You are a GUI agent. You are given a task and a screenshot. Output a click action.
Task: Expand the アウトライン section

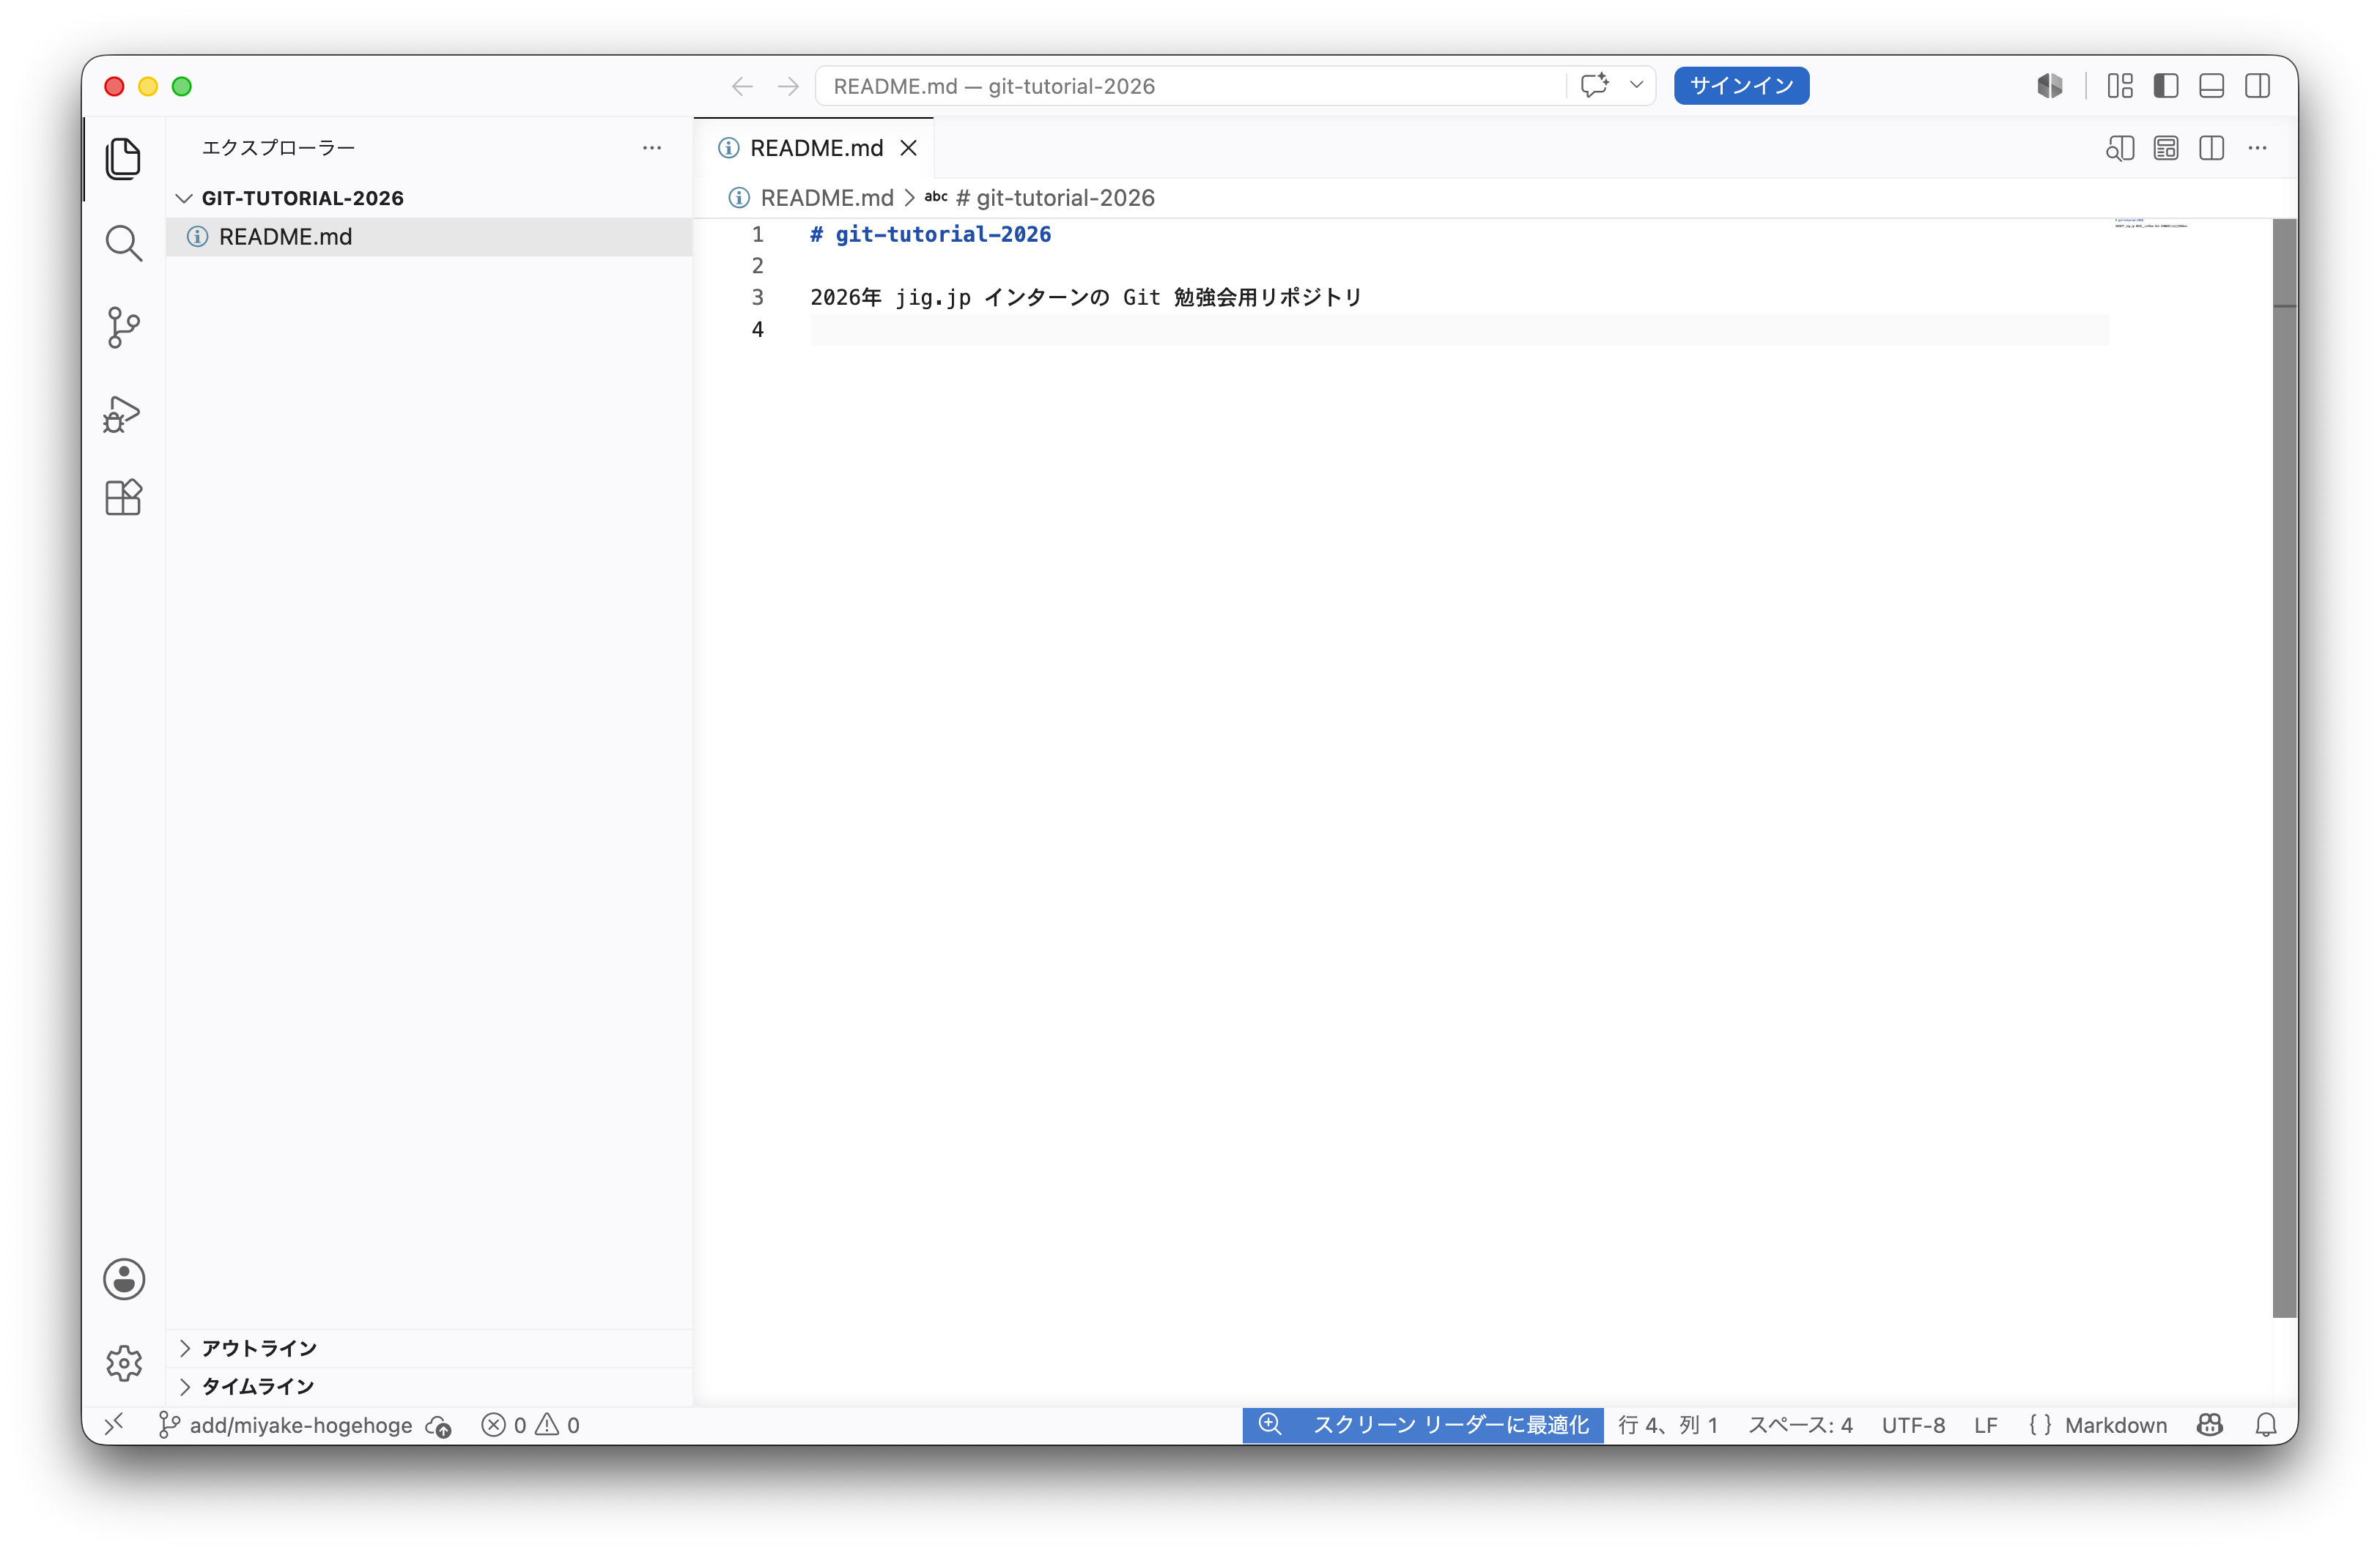pyautogui.click(x=430, y=1348)
